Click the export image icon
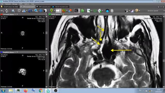The image size is (165, 93). pos(89,11)
